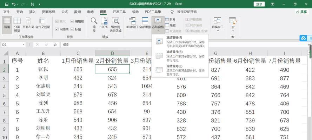Open the 页面布局 ribbon tab

[48, 12]
